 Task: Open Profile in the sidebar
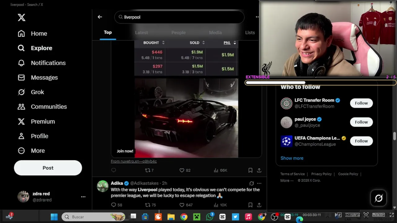click(x=33, y=136)
